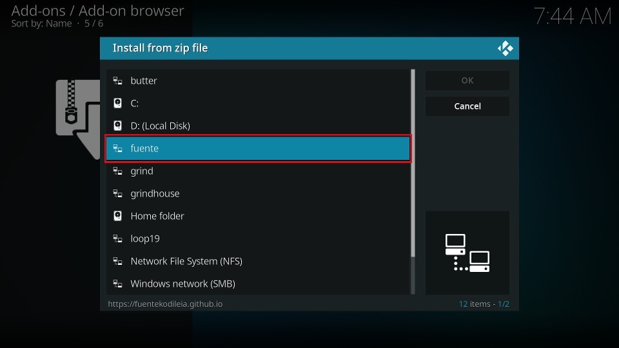
Task: Click the fuentekodileia.github.io URL text
Action: pyautogui.click(x=166, y=304)
